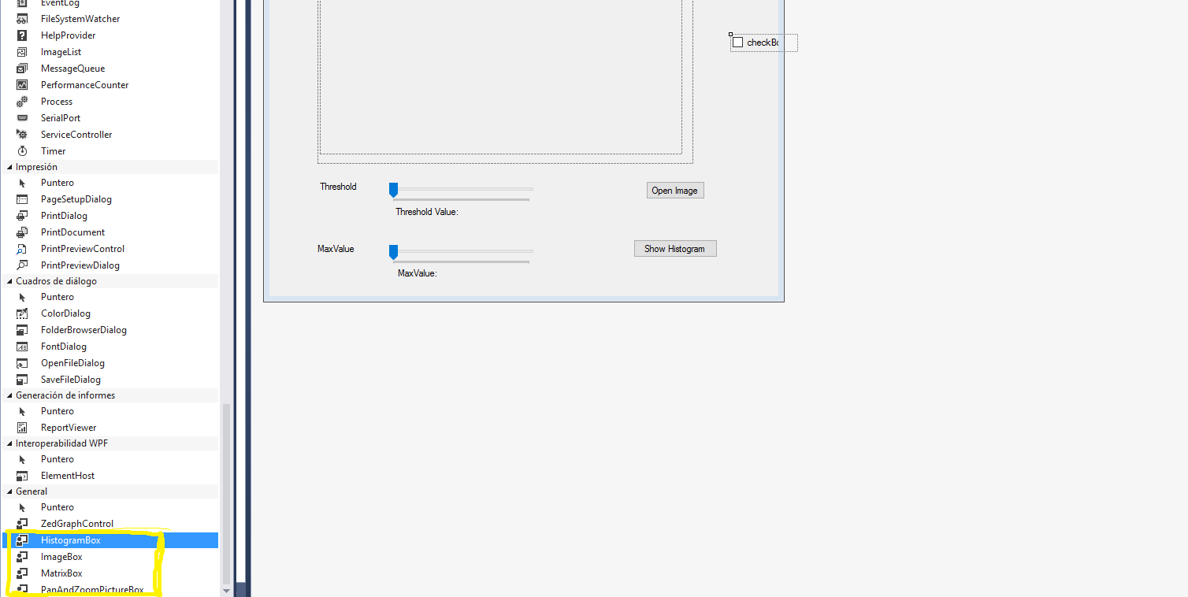
Task: Collapse the General toolbox section
Action: (x=8, y=491)
